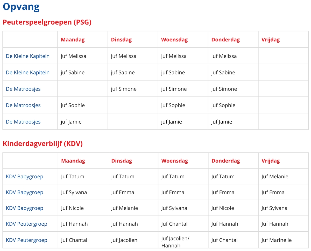Open KDV Babygroep link in Juf Nicole row
This screenshot has width=311, height=251.
click(25, 208)
